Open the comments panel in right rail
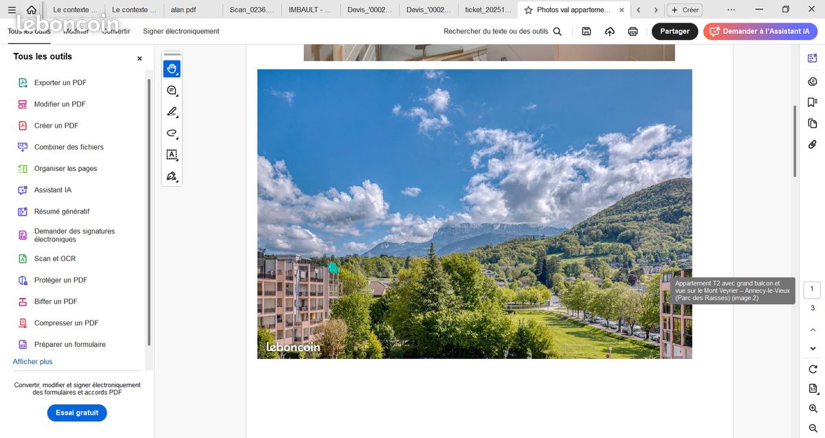Viewport: 825px width, 438px height. pos(813,81)
